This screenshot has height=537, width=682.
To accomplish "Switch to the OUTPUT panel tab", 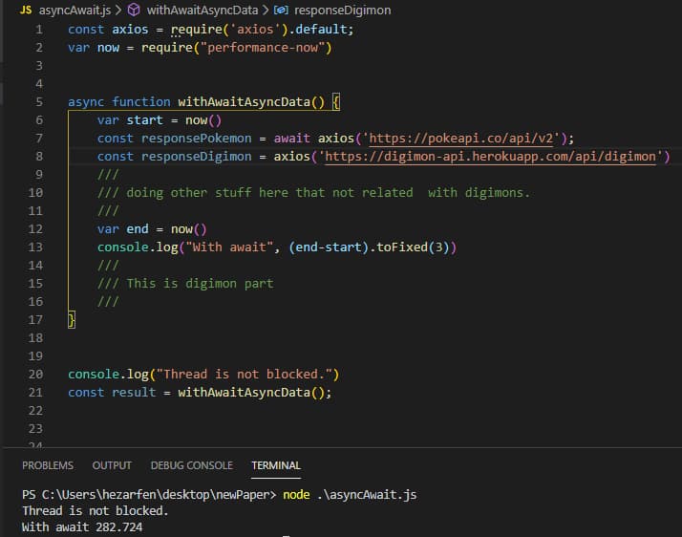I will tap(112, 465).
